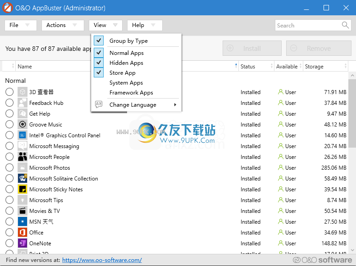Click the Feedback Hub app icon
Image resolution: width=356 pixels, height=266 pixels.
pos(23,103)
